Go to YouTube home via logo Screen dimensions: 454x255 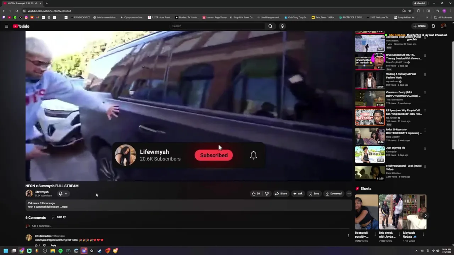pos(21,26)
